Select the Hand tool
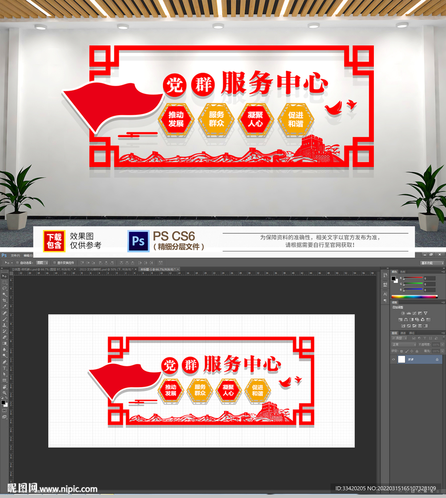This screenshot has height=498, width=446. tap(4, 387)
